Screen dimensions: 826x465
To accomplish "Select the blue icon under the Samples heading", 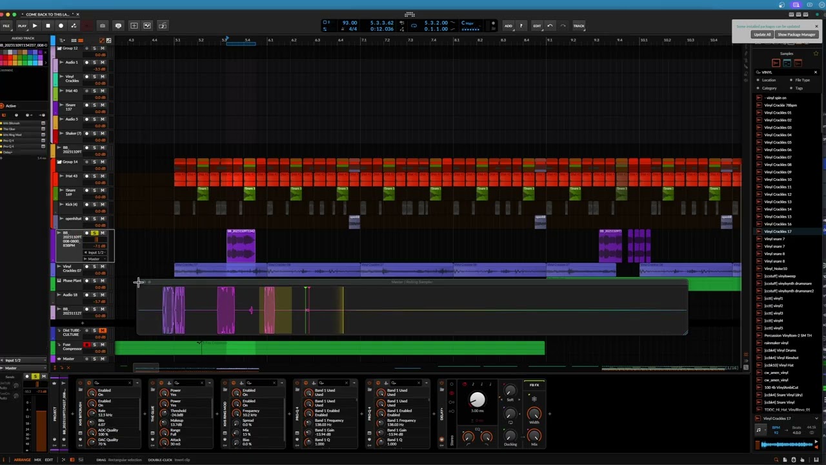I will click(787, 63).
